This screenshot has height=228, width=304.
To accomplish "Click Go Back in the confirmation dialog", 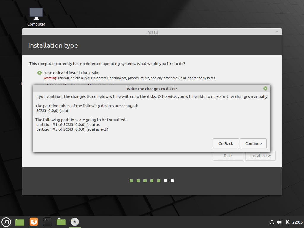I will (226, 143).
